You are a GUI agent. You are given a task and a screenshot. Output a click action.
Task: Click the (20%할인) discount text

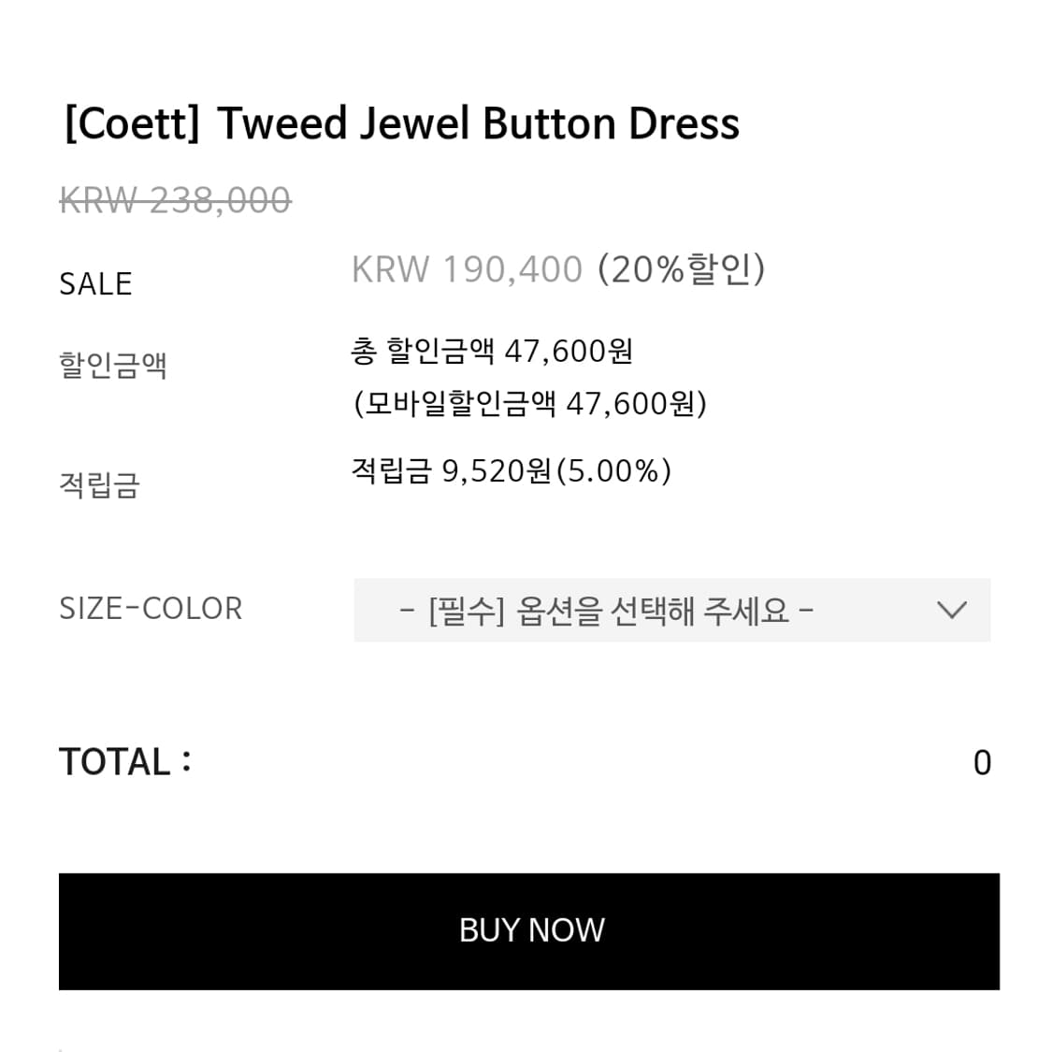[682, 269]
